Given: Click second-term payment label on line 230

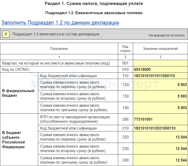Looking at the screenshot, I should pyautogui.click(x=73, y=148).
